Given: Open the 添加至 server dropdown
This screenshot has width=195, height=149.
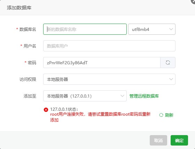Looking at the screenshot, I should click(85, 96).
